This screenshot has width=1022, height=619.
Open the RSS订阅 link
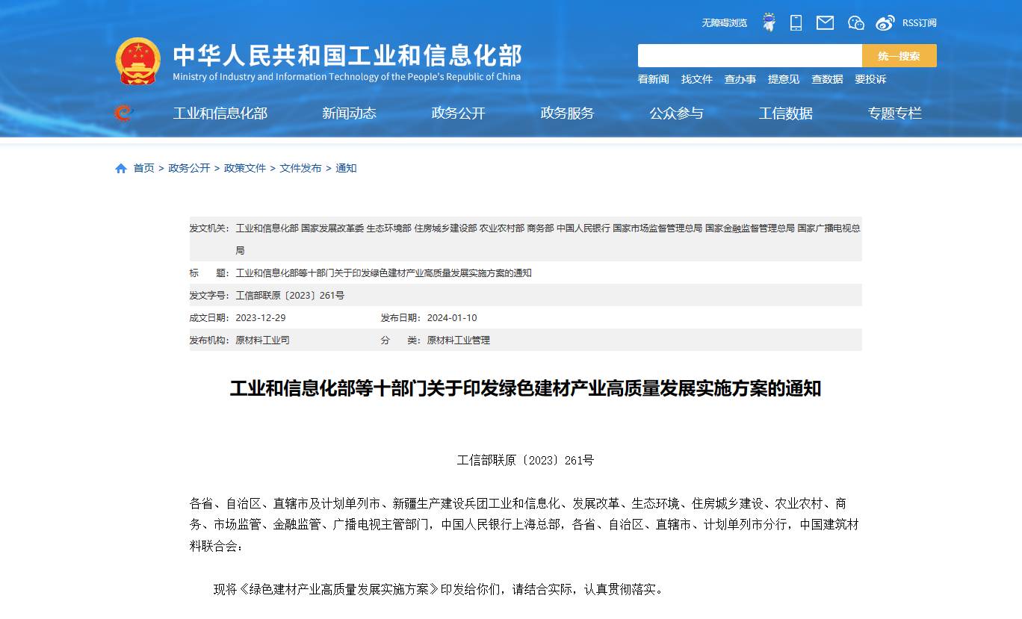tap(919, 23)
